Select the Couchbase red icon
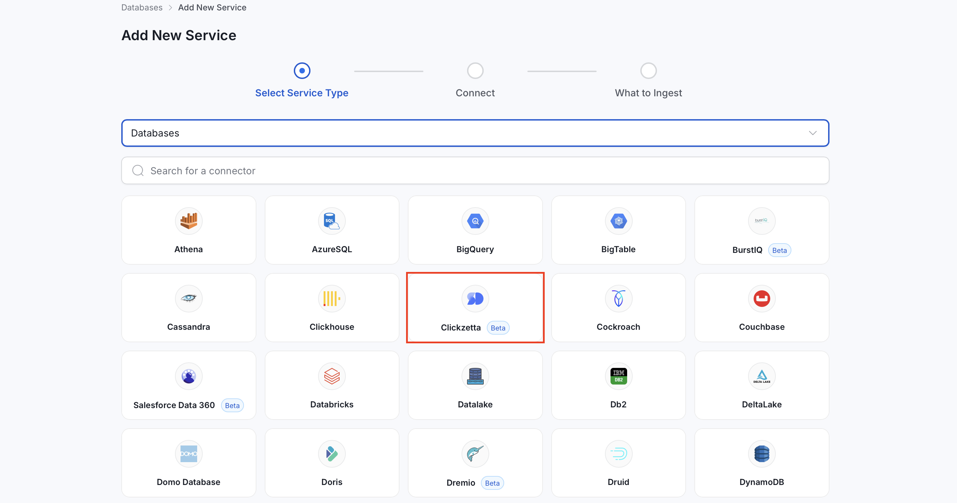This screenshot has height=503, width=957. point(762,299)
